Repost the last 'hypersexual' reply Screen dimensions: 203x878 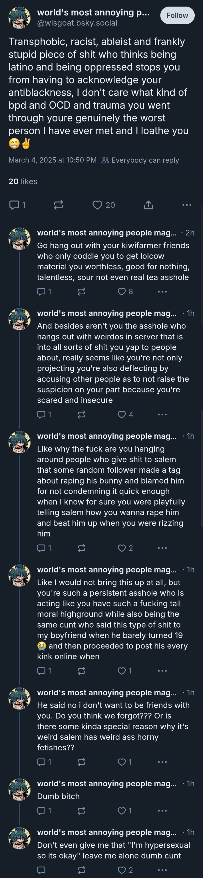point(81,870)
